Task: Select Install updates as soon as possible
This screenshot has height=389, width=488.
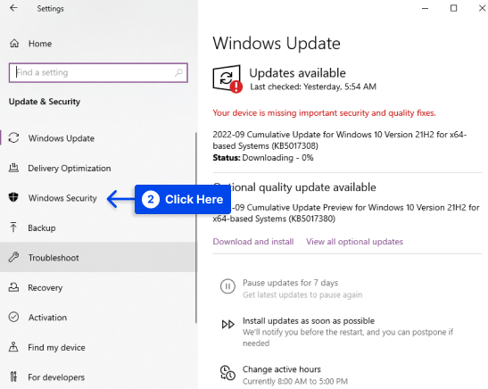Action: [309, 321]
